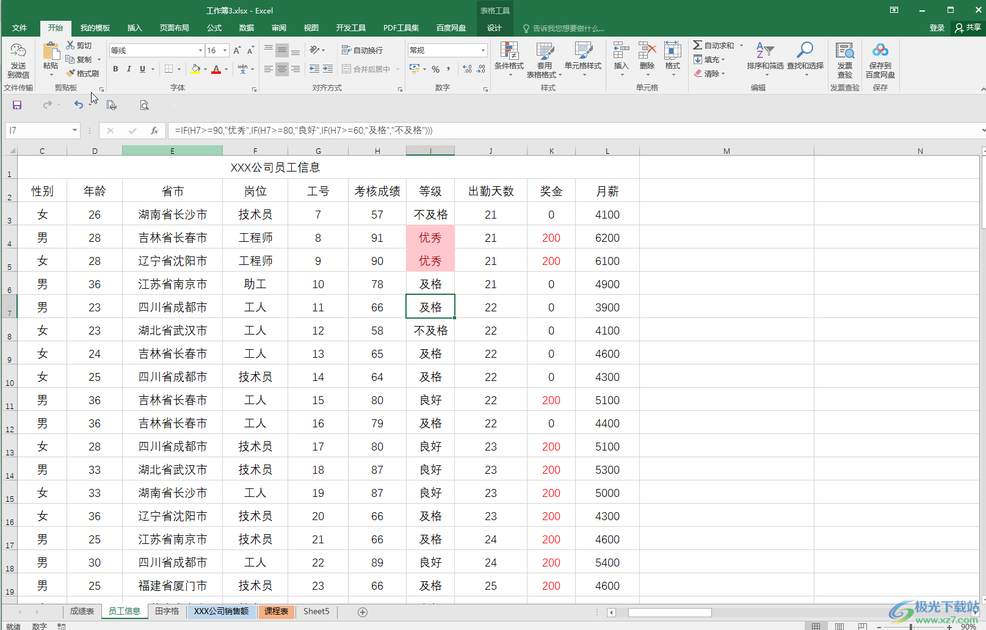This screenshot has width=986, height=630.
Task: Click the formula bar text
Action: pyautogui.click(x=303, y=130)
